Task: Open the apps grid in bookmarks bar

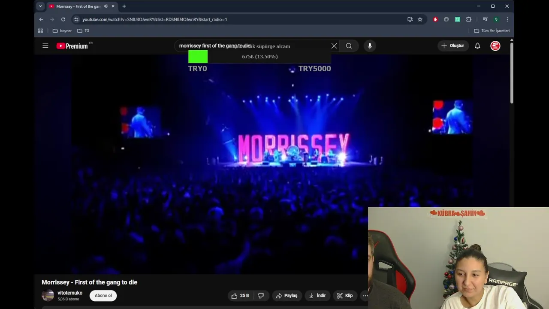Action: click(40, 31)
